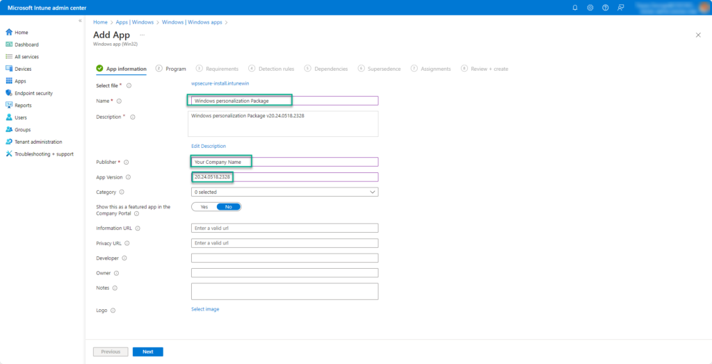This screenshot has height=364, width=712.
Task: Click the Name input field
Action: [x=284, y=101]
